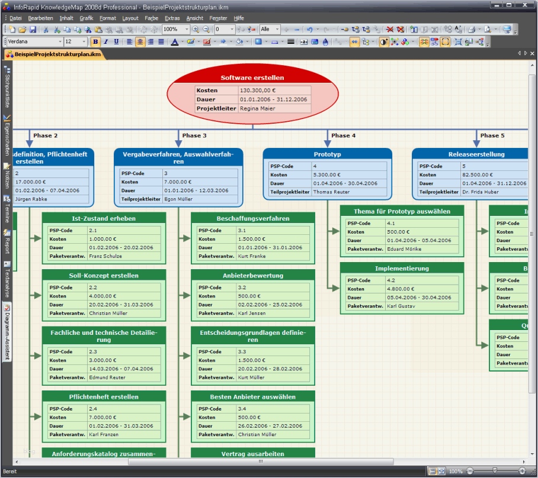
Task: Toggle bold formatting for the selected text
Action: click(95, 41)
